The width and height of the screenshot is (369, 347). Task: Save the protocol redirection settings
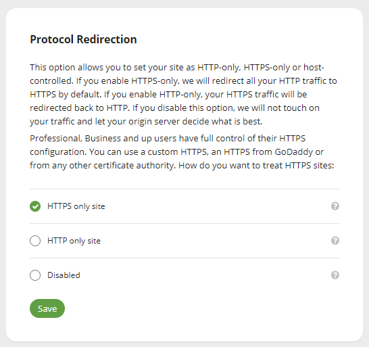coord(47,308)
